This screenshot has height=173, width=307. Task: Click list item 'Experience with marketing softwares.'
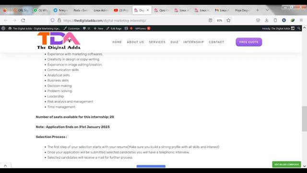click(75, 54)
